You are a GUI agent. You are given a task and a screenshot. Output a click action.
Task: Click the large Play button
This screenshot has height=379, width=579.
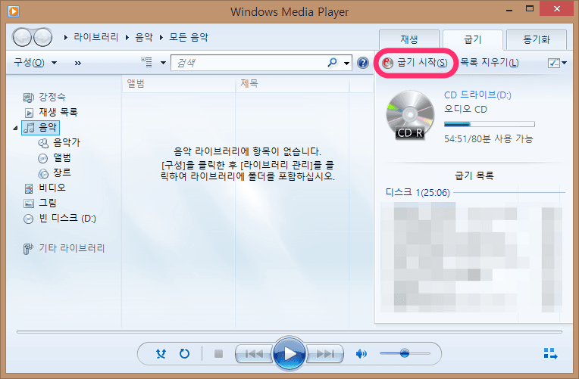tap(289, 353)
